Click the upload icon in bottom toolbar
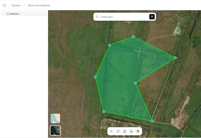The width and height of the screenshot is (201, 138). coord(125,131)
